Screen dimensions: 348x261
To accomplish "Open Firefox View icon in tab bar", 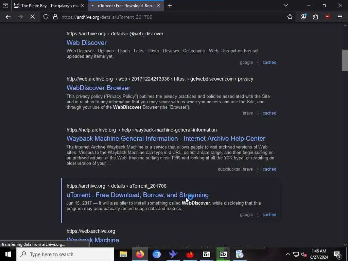I will point(5,5).
